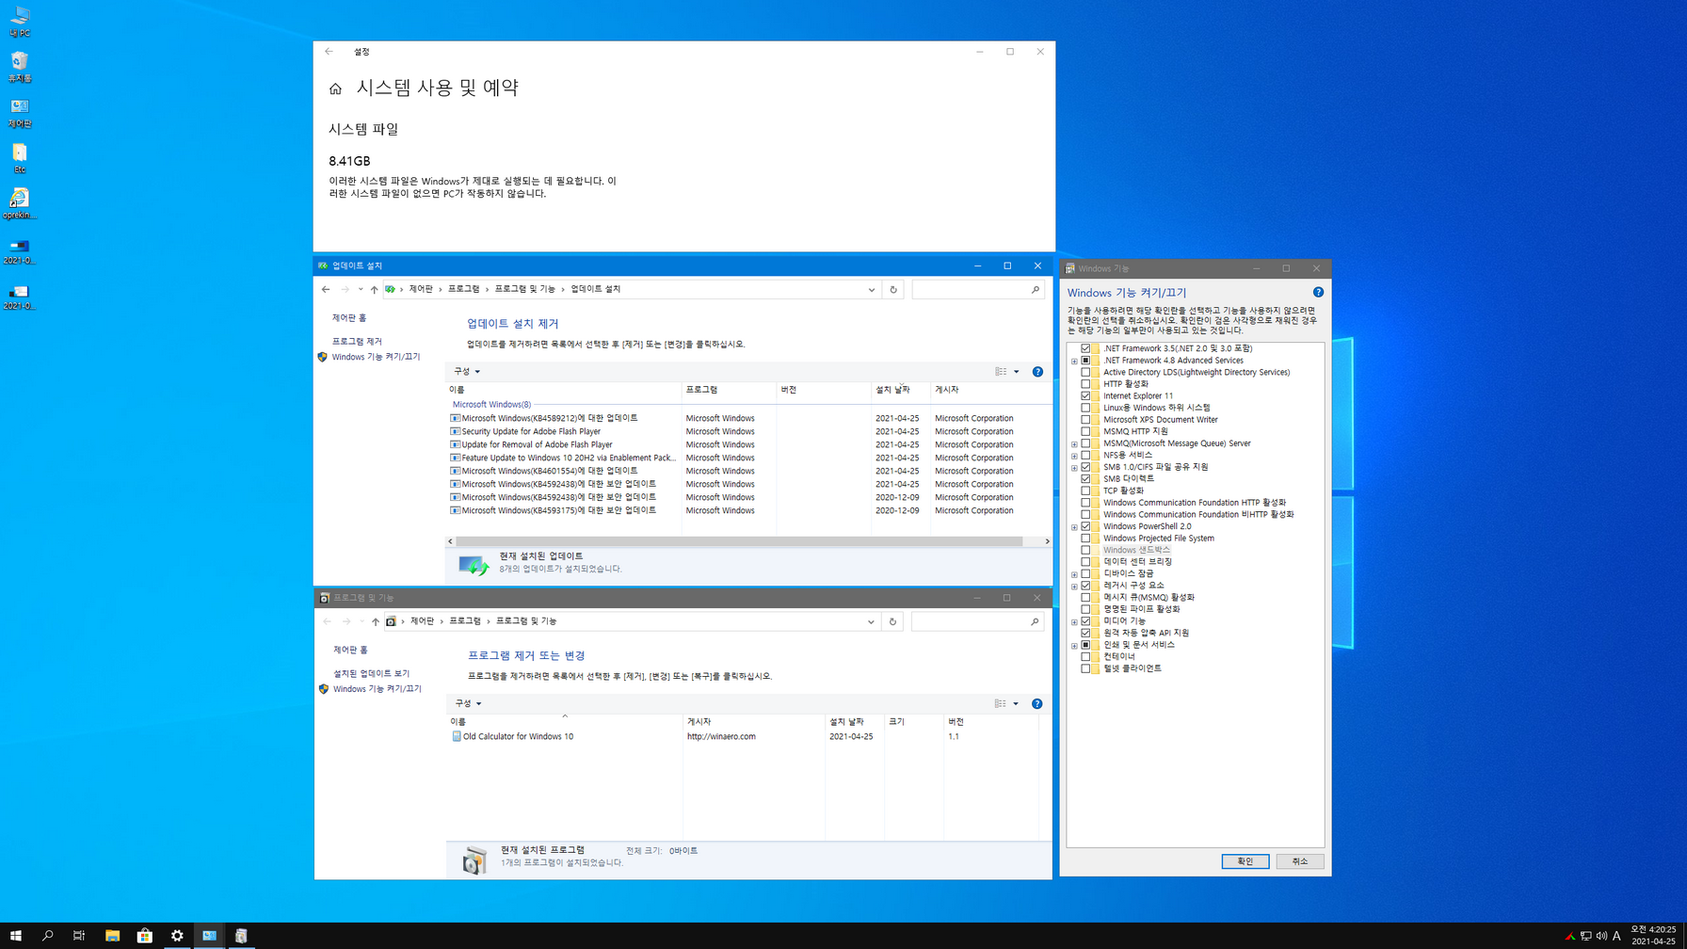This screenshot has height=949, width=1687.
Task: Open File Explorer from the taskbar
Action: click(x=112, y=936)
